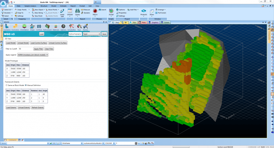The image size is (274, 148).
Task: Select Manual Definition radio button
Action: (x=26, y=85)
